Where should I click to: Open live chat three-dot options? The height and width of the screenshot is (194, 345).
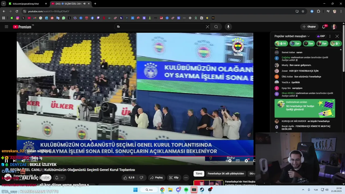click(330, 36)
